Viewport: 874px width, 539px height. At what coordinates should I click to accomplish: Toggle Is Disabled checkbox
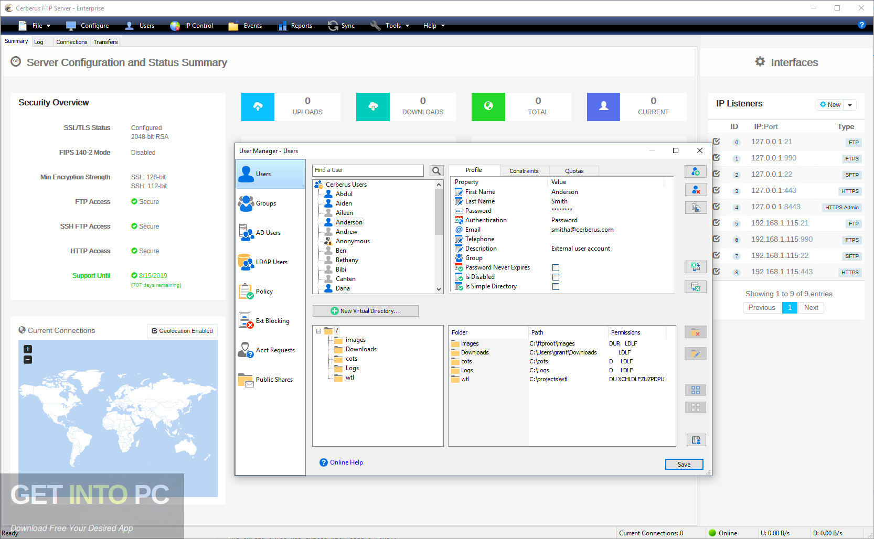556,277
